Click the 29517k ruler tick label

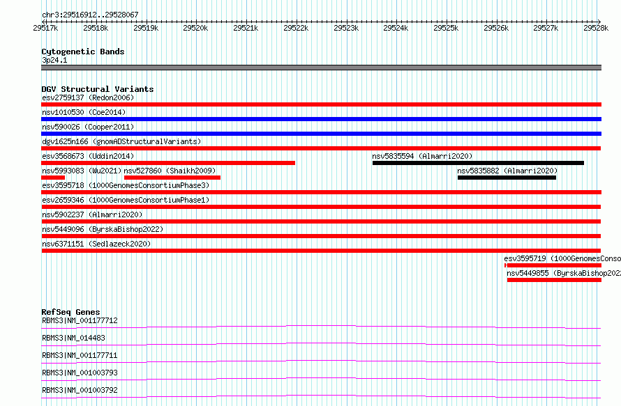[x=45, y=28]
